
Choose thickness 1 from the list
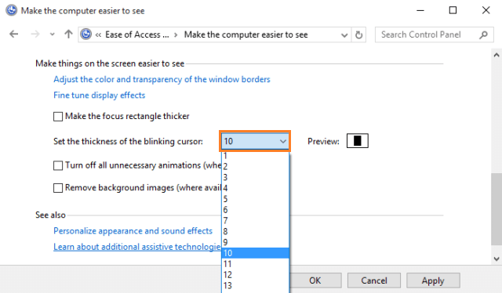pos(255,156)
